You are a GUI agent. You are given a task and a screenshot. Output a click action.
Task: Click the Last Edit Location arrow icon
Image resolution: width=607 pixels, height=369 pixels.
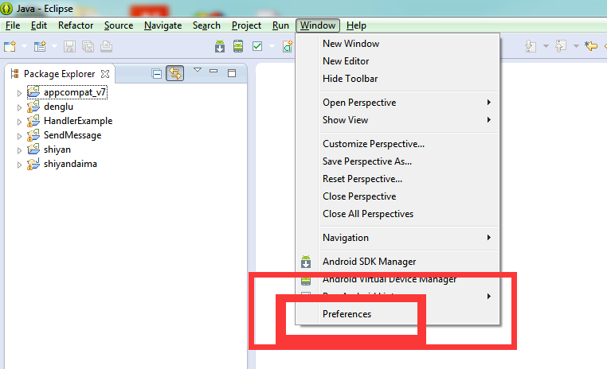click(x=591, y=46)
